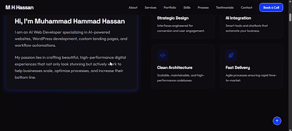Open the Contact nav link
Screen dimensions: 292x131
pyautogui.click(x=247, y=8)
